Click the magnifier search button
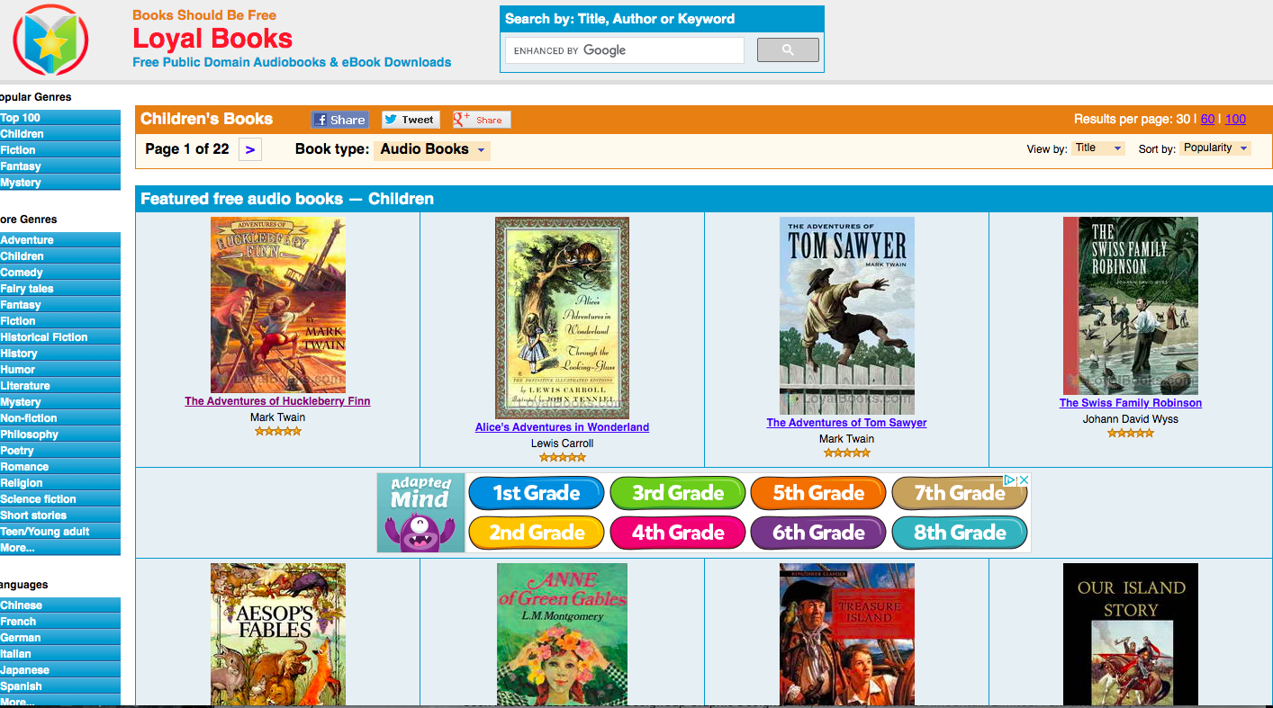The width and height of the screenshot is (1273, 708). coord(788,50)
